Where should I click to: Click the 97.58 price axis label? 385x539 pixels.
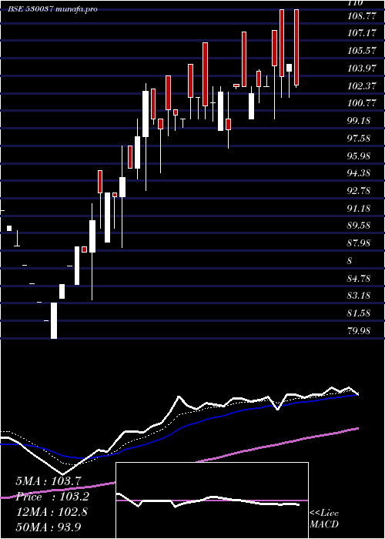tap(359, 139)
